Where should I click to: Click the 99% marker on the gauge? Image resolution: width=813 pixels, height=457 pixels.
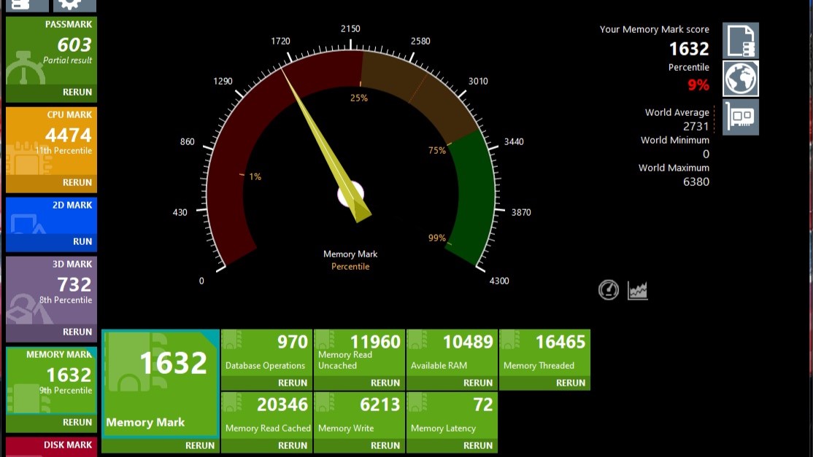[436, 238]
